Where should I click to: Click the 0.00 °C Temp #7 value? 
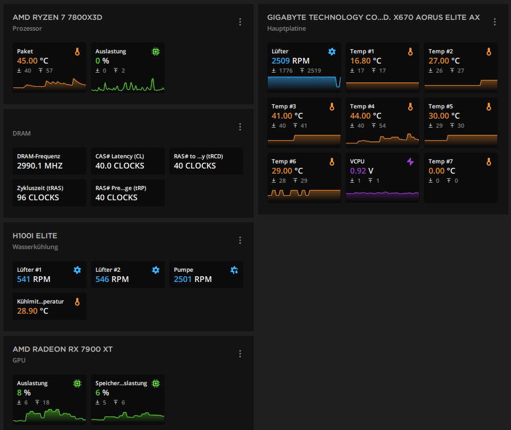click(x=442, y=171)
